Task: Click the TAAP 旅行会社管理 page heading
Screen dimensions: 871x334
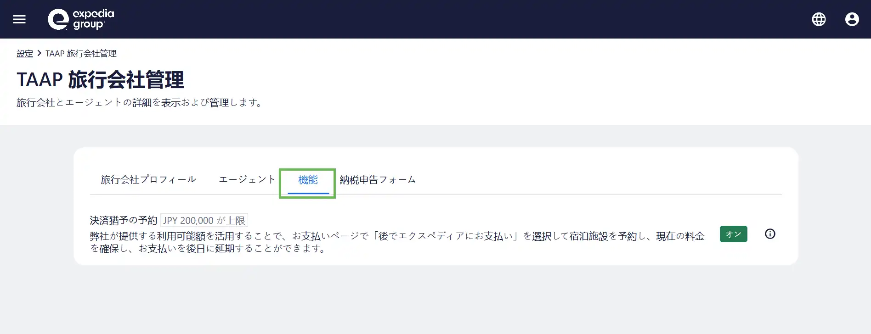Action: click(x=100, y=80)
